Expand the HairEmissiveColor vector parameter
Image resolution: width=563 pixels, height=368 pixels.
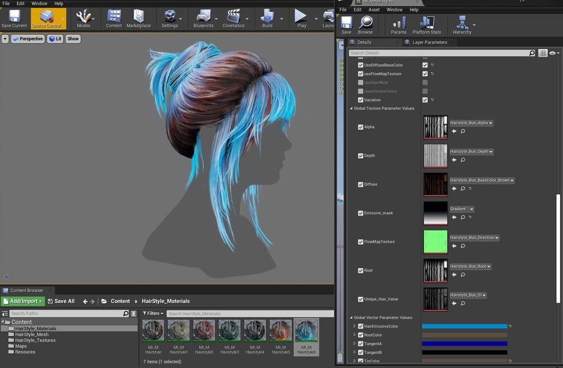[353, 326]
